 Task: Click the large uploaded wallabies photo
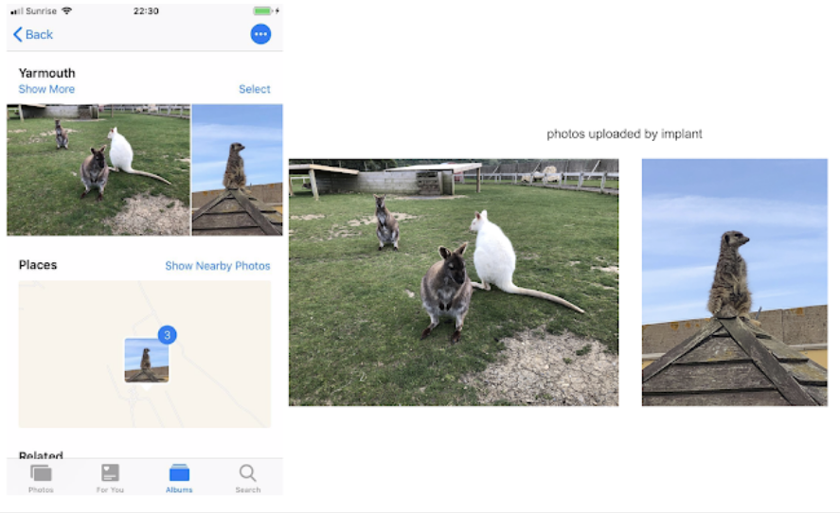click(454, 282)
